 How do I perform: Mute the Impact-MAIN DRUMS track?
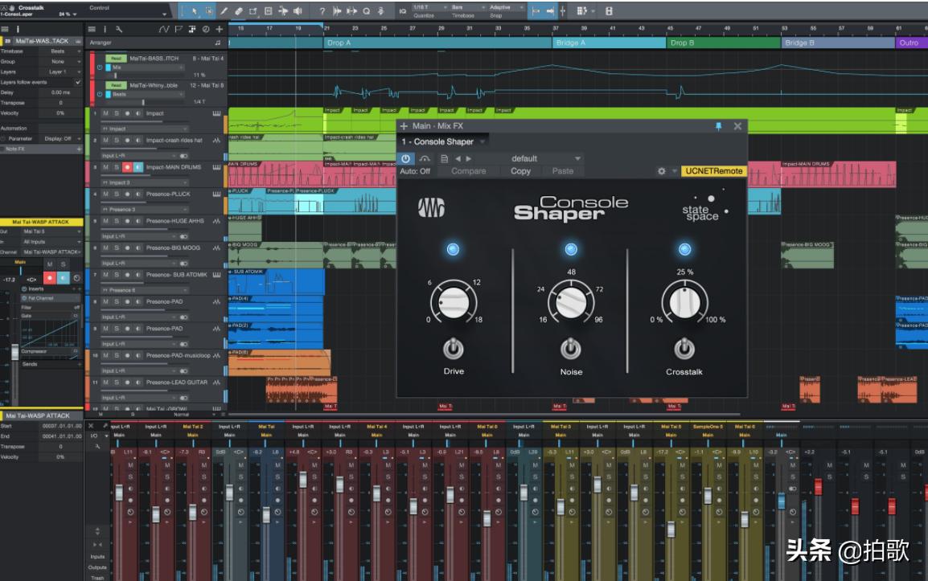click(x=105, y=167)
